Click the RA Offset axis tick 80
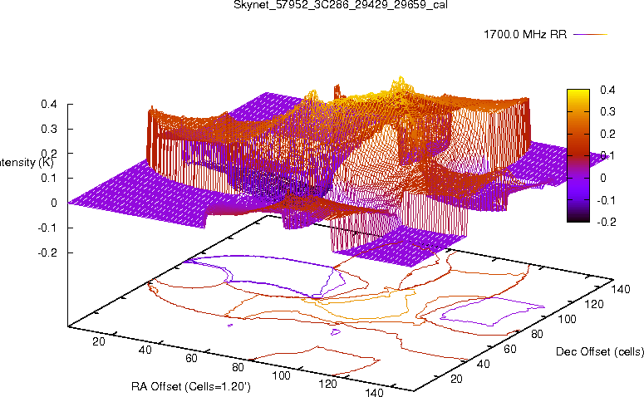 [x=238, y=367]
